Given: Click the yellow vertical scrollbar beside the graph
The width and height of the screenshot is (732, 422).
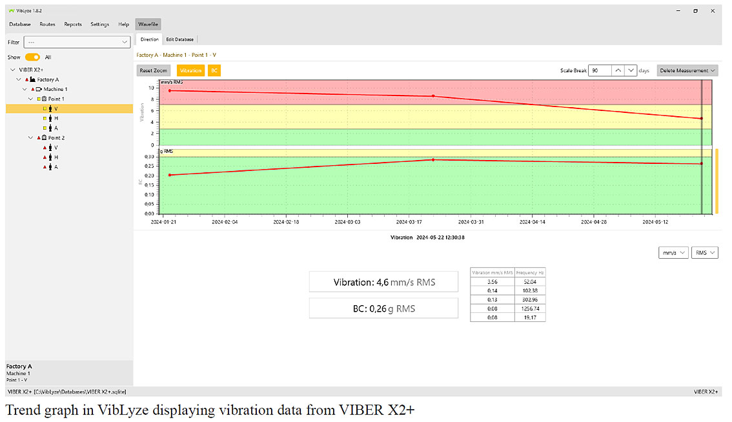Looking at the screenshot, I should (717, 181).
